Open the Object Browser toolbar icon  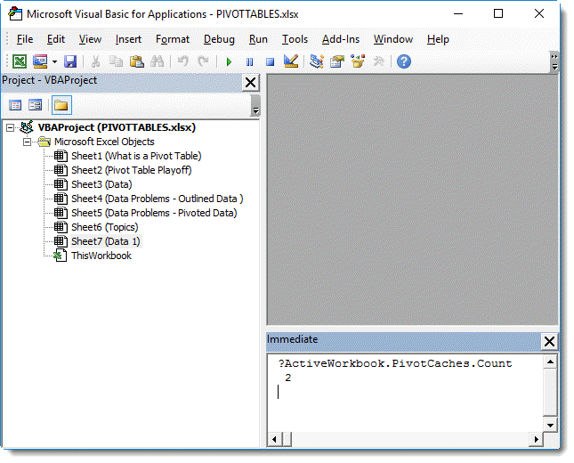coord(358,61)
